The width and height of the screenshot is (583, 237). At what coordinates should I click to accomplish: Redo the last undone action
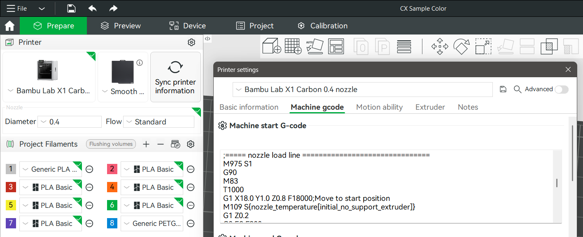click(113, 8)
